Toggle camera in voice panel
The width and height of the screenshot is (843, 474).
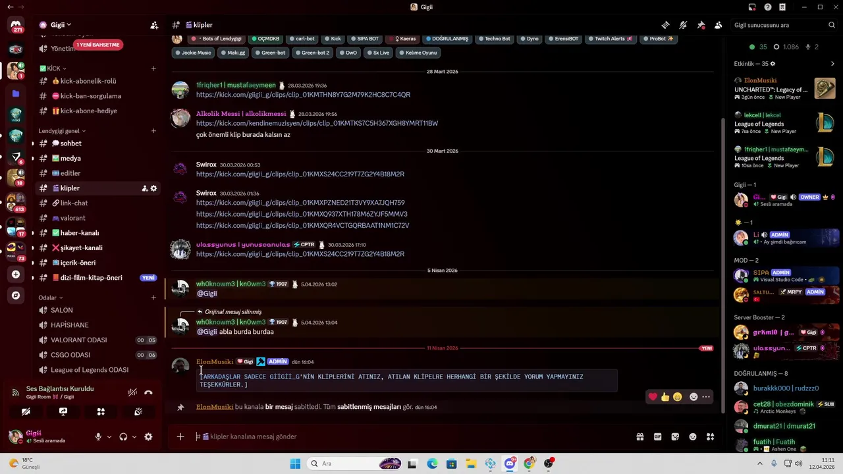(x=26, y=411)
